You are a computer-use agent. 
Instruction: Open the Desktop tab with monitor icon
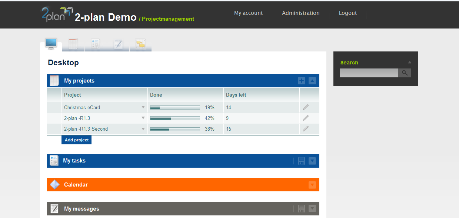[50, 43]
